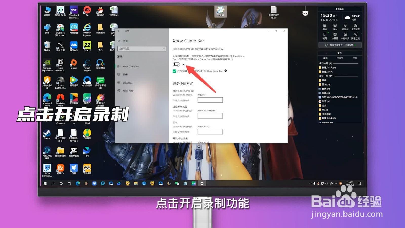
Task: Open the 腾讯会议 desktop shortcut
Action: 74,46
